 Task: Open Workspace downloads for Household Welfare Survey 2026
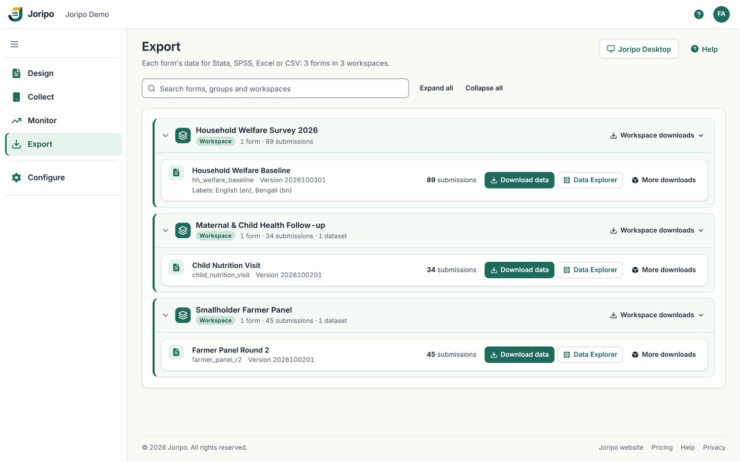pos(657,136)
